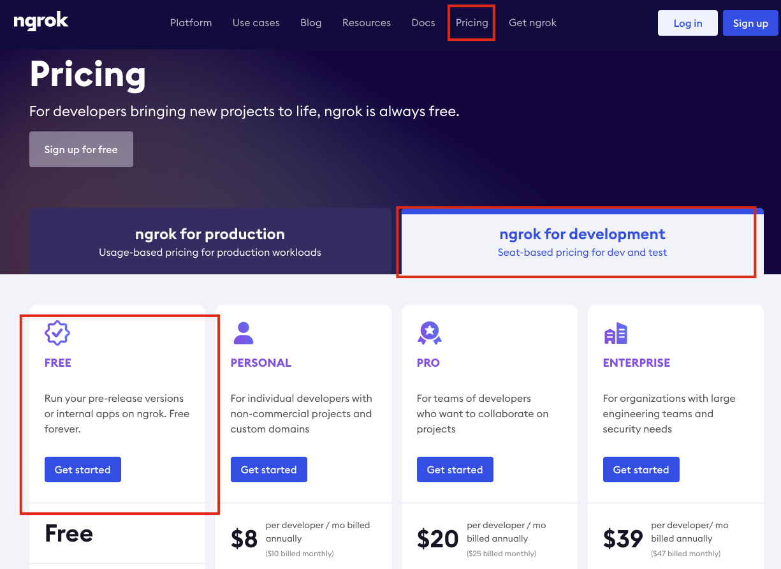
Task: Click the Enterprise plan description text
Action: [669, 413]
